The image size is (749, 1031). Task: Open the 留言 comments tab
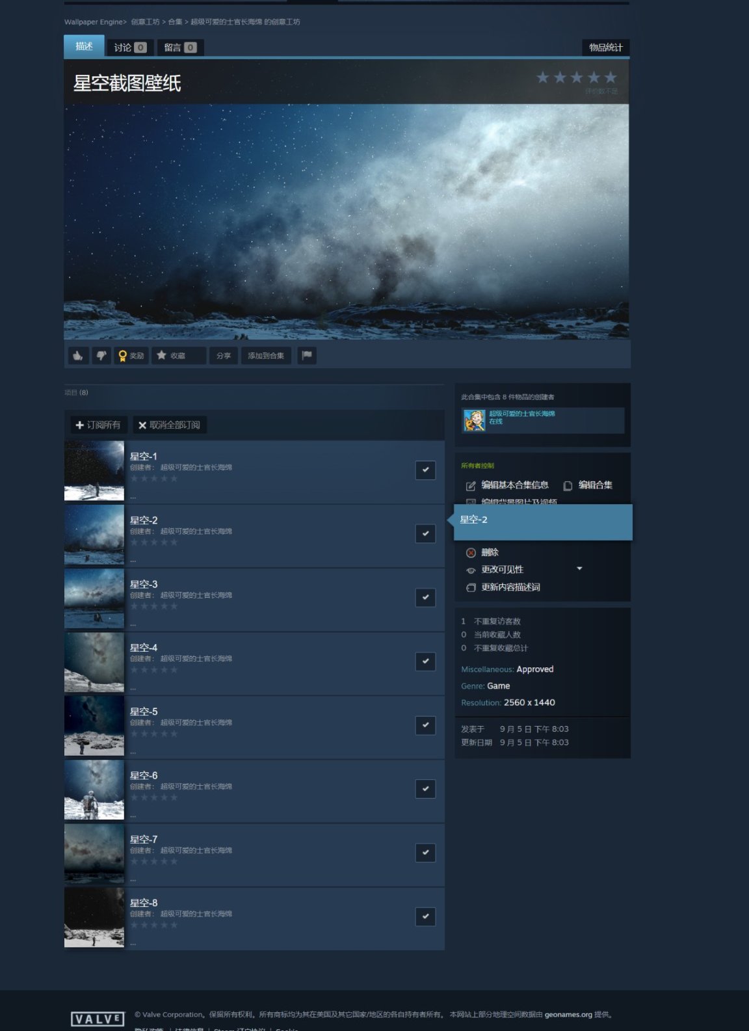[x=180, y=47]
